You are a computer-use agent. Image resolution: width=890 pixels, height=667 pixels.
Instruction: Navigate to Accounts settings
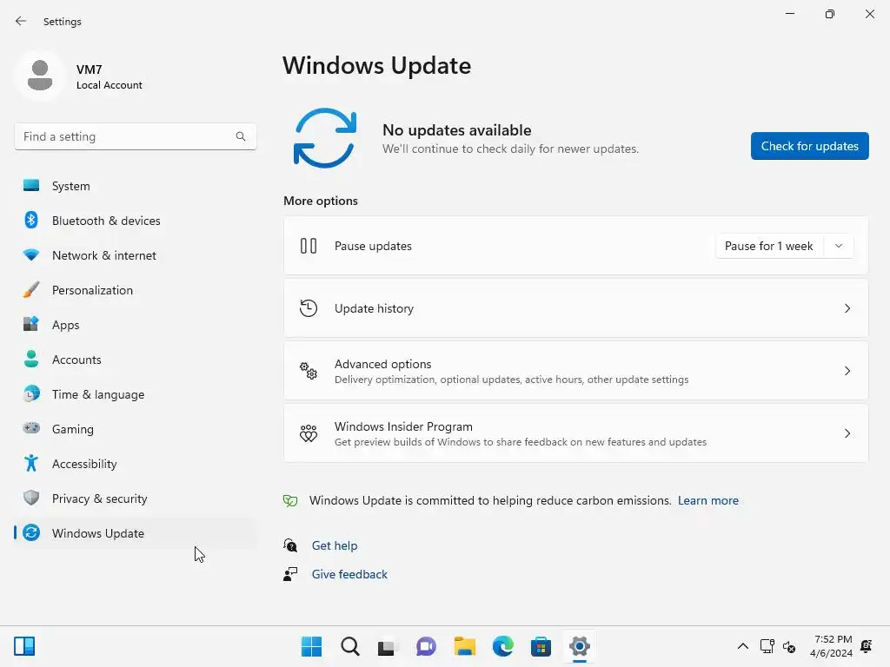click(135, 360)
